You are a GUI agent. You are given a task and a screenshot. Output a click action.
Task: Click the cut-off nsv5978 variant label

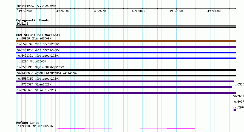[239, 107]
